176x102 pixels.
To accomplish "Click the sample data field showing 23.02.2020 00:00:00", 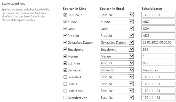I will tap(158, 42).
